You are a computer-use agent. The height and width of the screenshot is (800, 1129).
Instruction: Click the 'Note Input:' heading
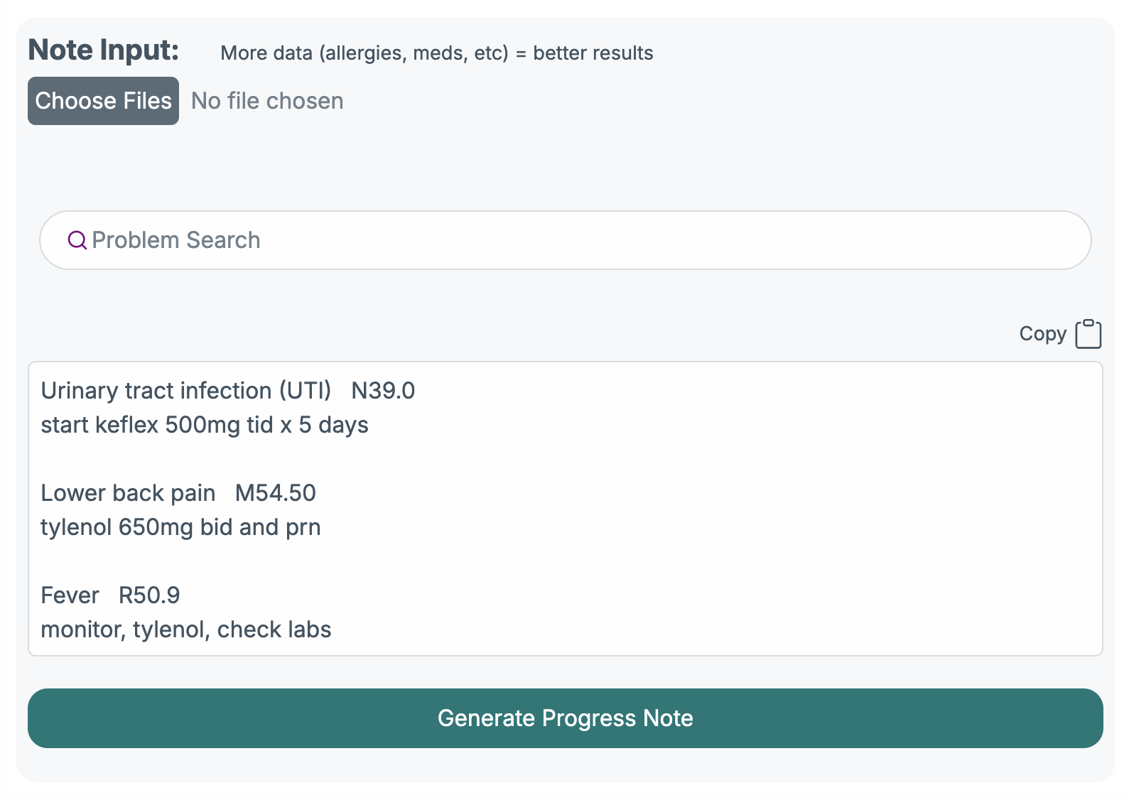coord(104,50)
